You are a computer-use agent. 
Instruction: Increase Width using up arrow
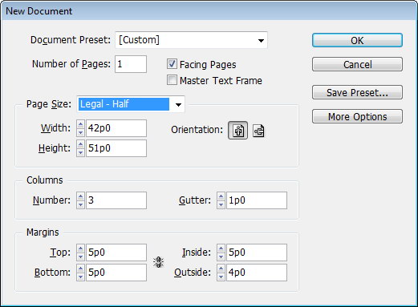coord(80,124)
